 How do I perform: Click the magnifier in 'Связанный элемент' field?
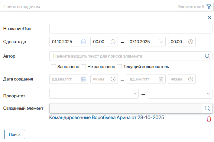tap(207, 108)
